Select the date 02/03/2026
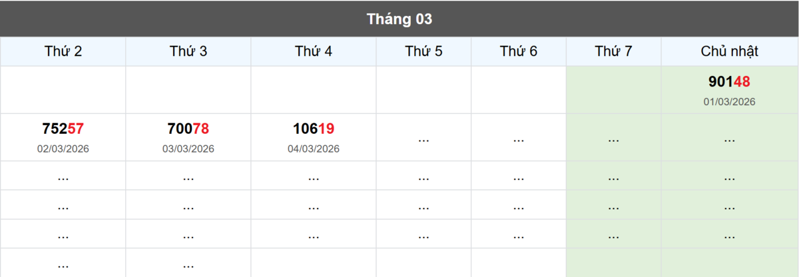799x277 pixels. tap(63, 148)
